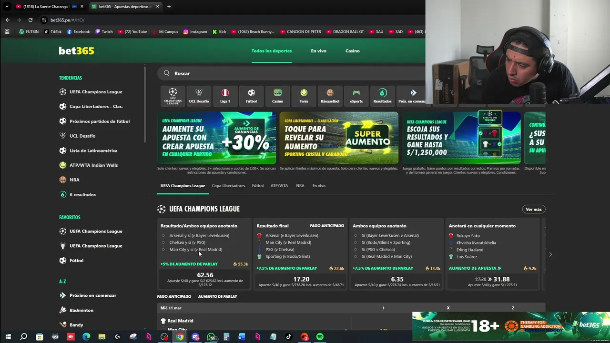Open the Fútbol quick-link icon
Screen dimensions: 610x343
click(251, 96)
